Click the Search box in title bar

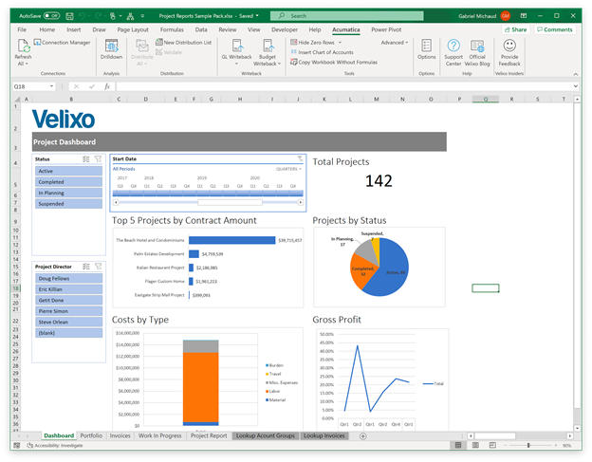(346, 16)
